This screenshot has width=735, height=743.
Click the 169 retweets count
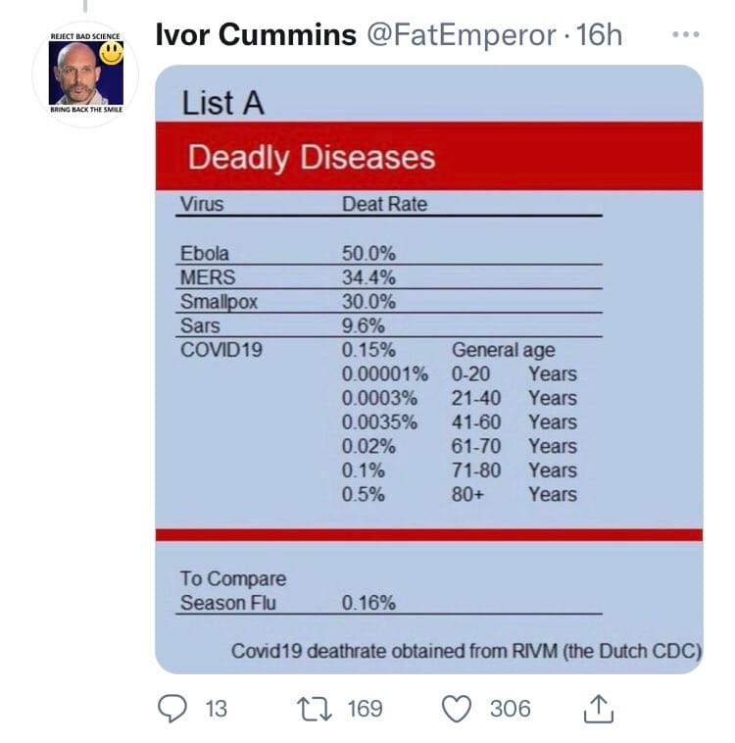pyautogui.click(x=365, y=709)
